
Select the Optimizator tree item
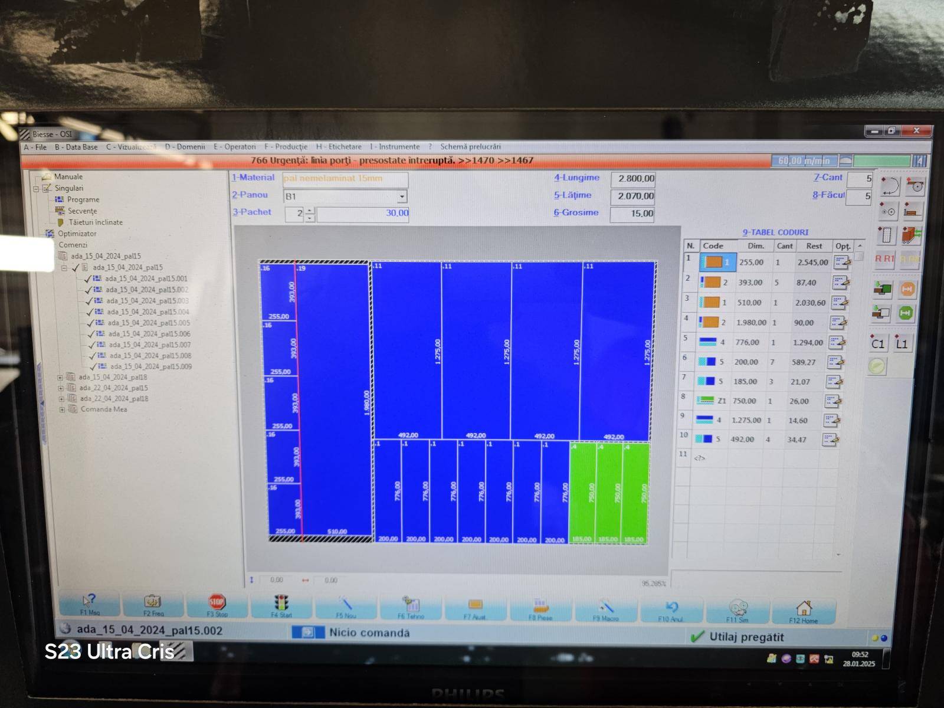click(77, 234)
